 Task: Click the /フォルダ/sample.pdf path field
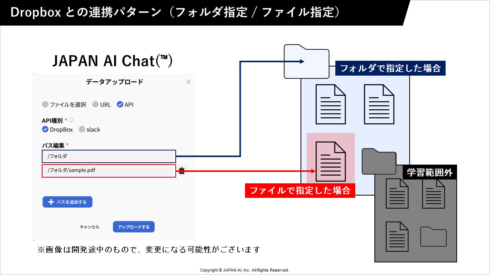tap(109, 170)
